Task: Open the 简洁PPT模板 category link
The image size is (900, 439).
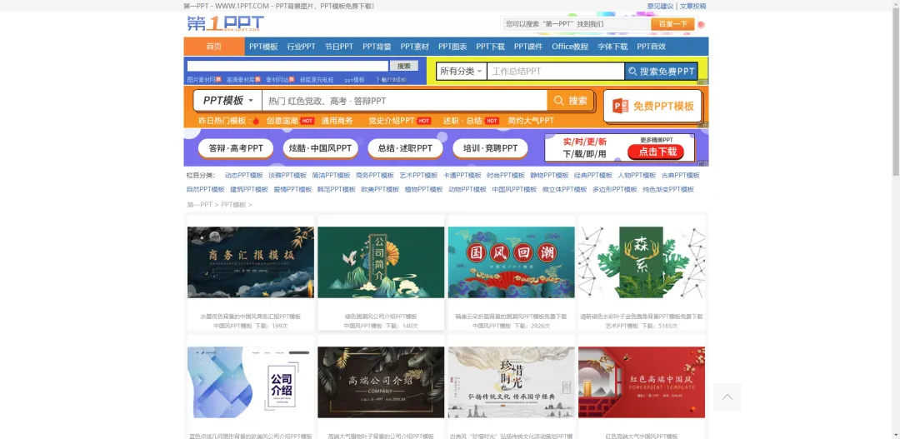Action: click(331, 176)
